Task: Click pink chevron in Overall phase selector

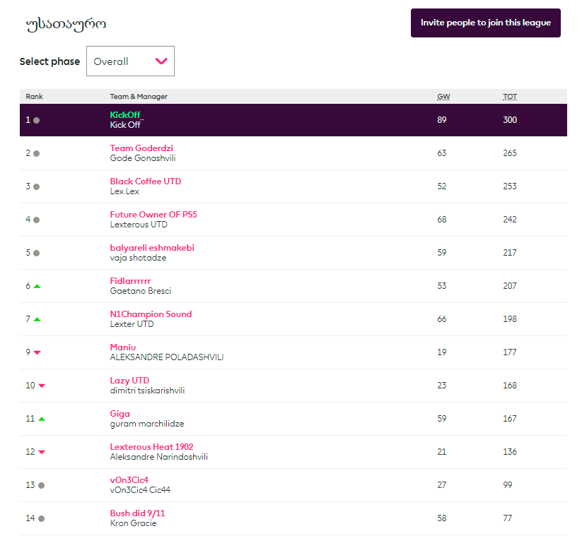Action: (x=162, y=61)
